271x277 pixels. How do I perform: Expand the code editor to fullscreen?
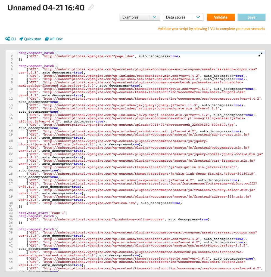(260, 54)
